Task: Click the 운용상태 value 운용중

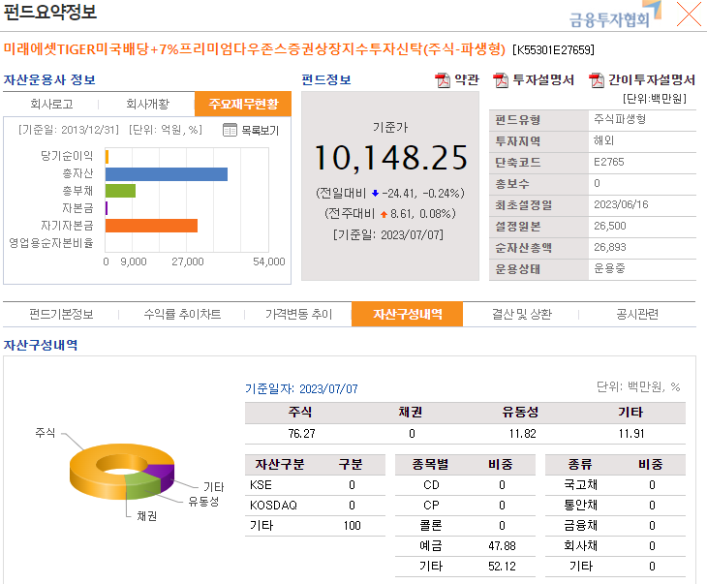Action: (609, 268)
